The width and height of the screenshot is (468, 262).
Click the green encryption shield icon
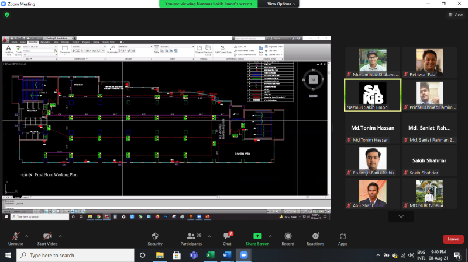pyautogui.click(x=7, y=15)
